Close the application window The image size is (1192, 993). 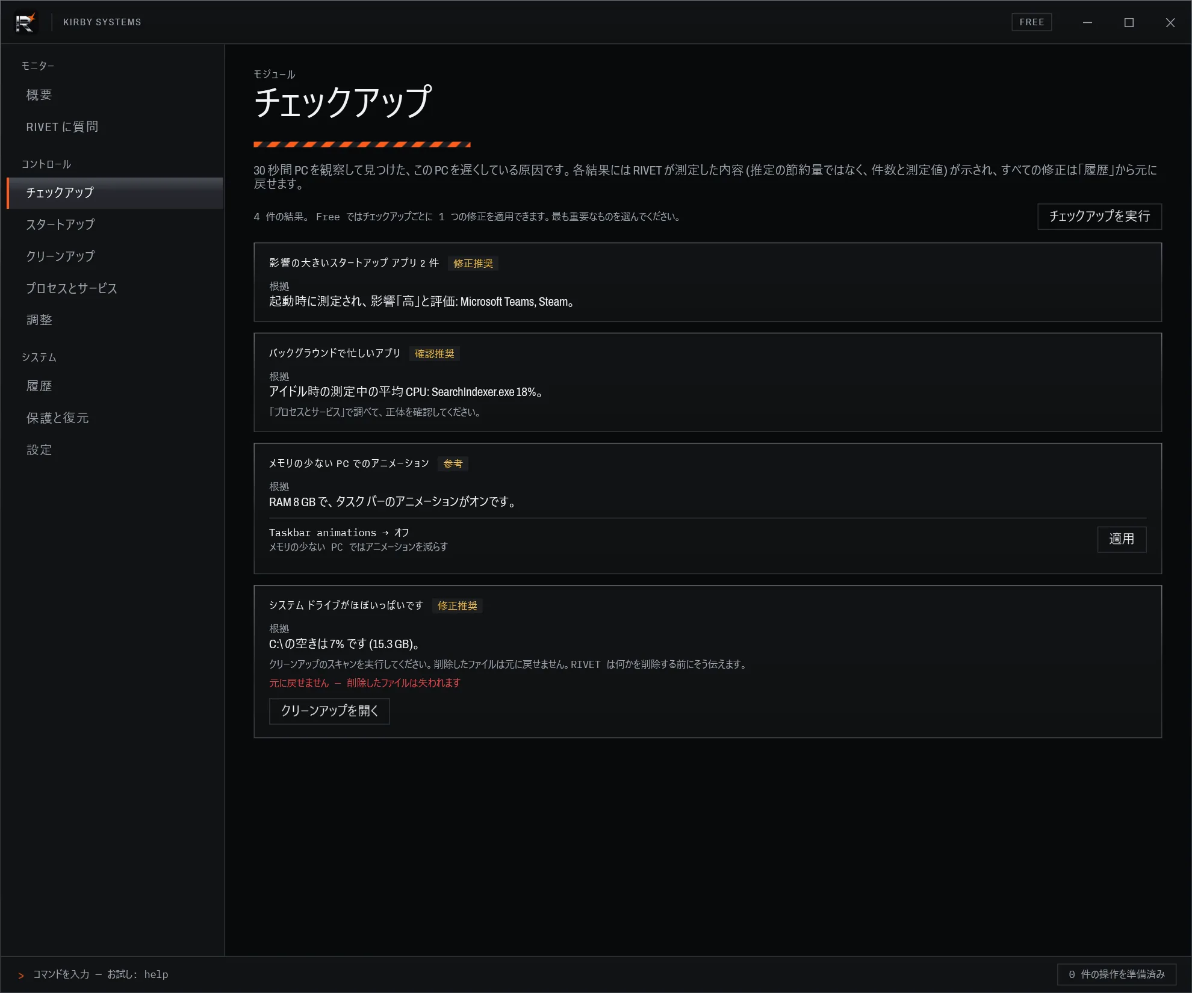[1170, 22]
